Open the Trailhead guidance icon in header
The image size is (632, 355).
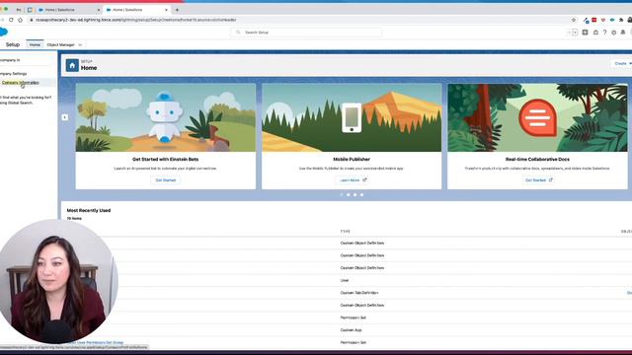595,33
